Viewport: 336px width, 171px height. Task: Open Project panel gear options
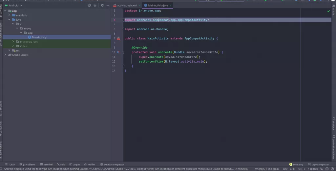(x=102, y=5)
